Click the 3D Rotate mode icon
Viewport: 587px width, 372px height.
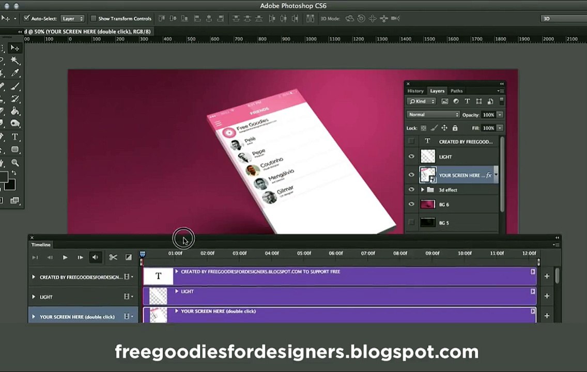(x=350, y=18)
